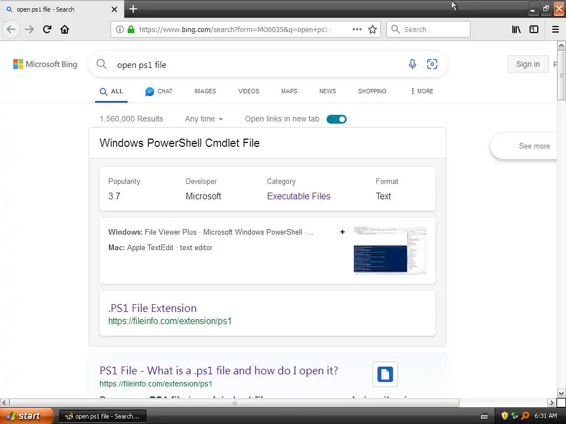
Task: Open the browser hamburger menu
Action: (x=555, y=29)
